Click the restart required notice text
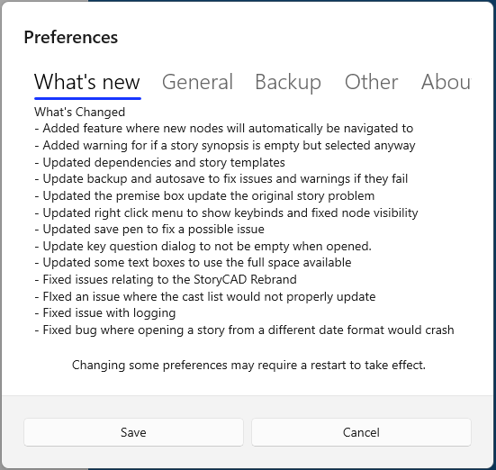Viewport: 496px width, 470px height. [248, 366]
